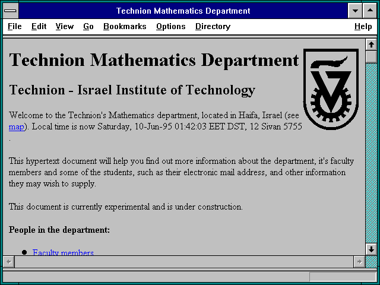Open the Edit menu
The width and height of the screenshot is (380, 285).
coord(39,26)
